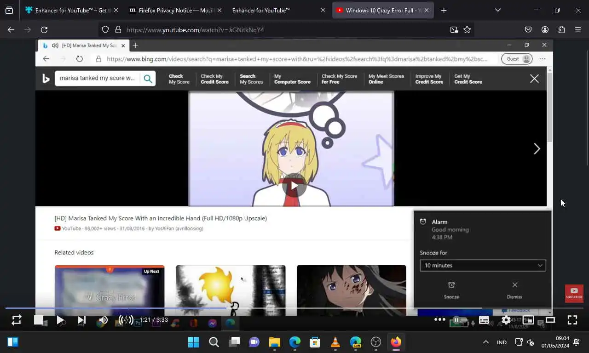589x353 pixels.
Task: Skip to the next video in the player
Action: 81,320
